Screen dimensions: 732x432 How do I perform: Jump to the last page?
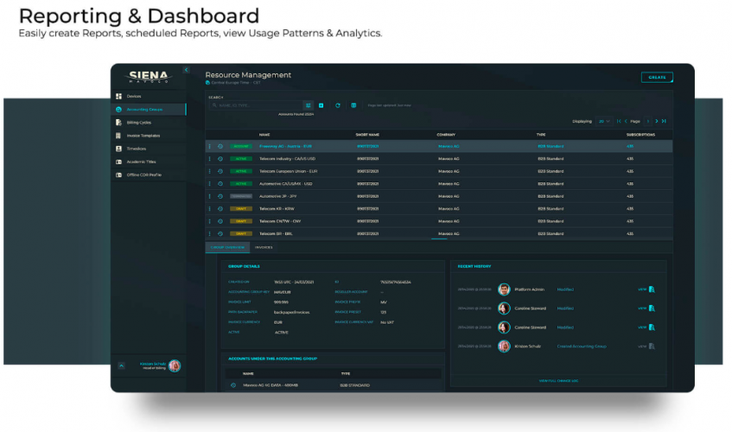664,121
